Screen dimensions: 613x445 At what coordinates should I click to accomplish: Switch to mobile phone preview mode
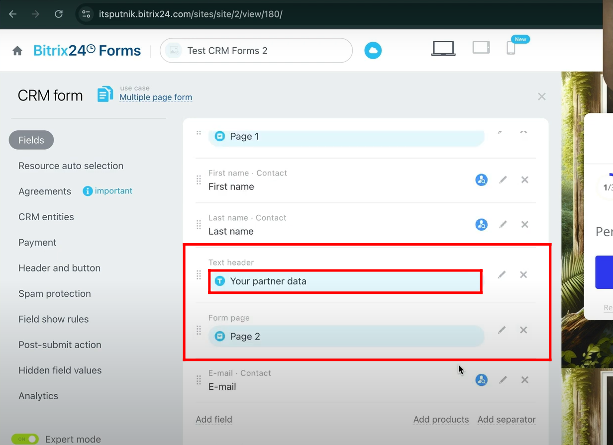(x=511, y=48)
